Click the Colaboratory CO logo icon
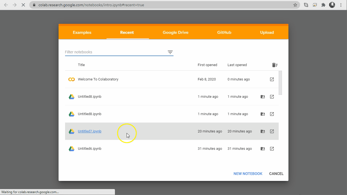The width and height of the screenshot is (347, 195). click(x=72, y=79)
